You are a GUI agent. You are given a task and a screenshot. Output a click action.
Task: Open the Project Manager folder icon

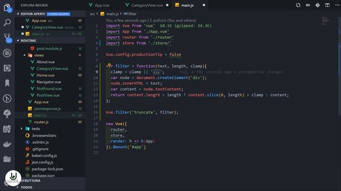coord(7,159)
